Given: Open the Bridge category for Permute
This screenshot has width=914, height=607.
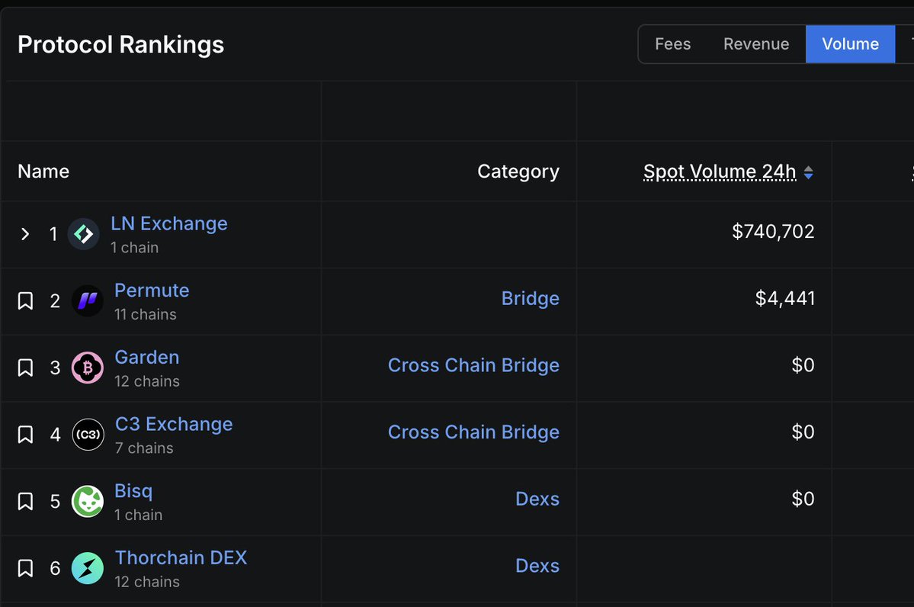Looking at the screenshot, I should (x=531, y=299).
